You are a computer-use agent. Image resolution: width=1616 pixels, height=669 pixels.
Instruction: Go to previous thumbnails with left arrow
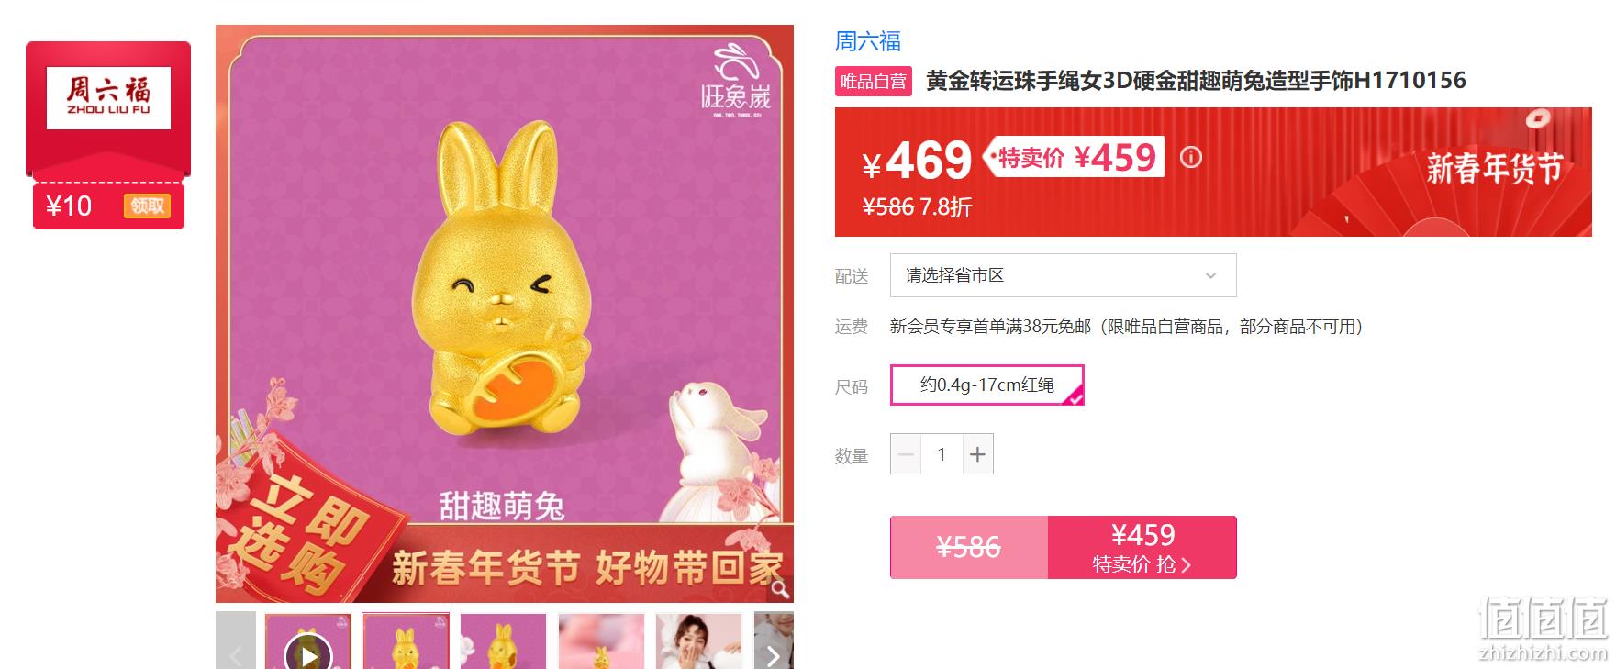click(236, 655)
